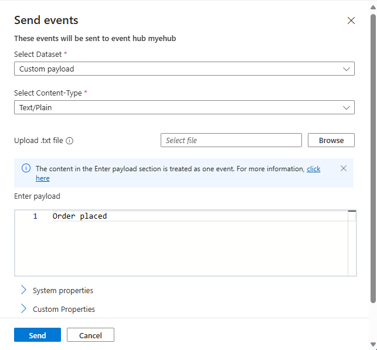Dismiss the payload information banner
Image resolution: width=377 pixels, height=350 pixels.
344,168
